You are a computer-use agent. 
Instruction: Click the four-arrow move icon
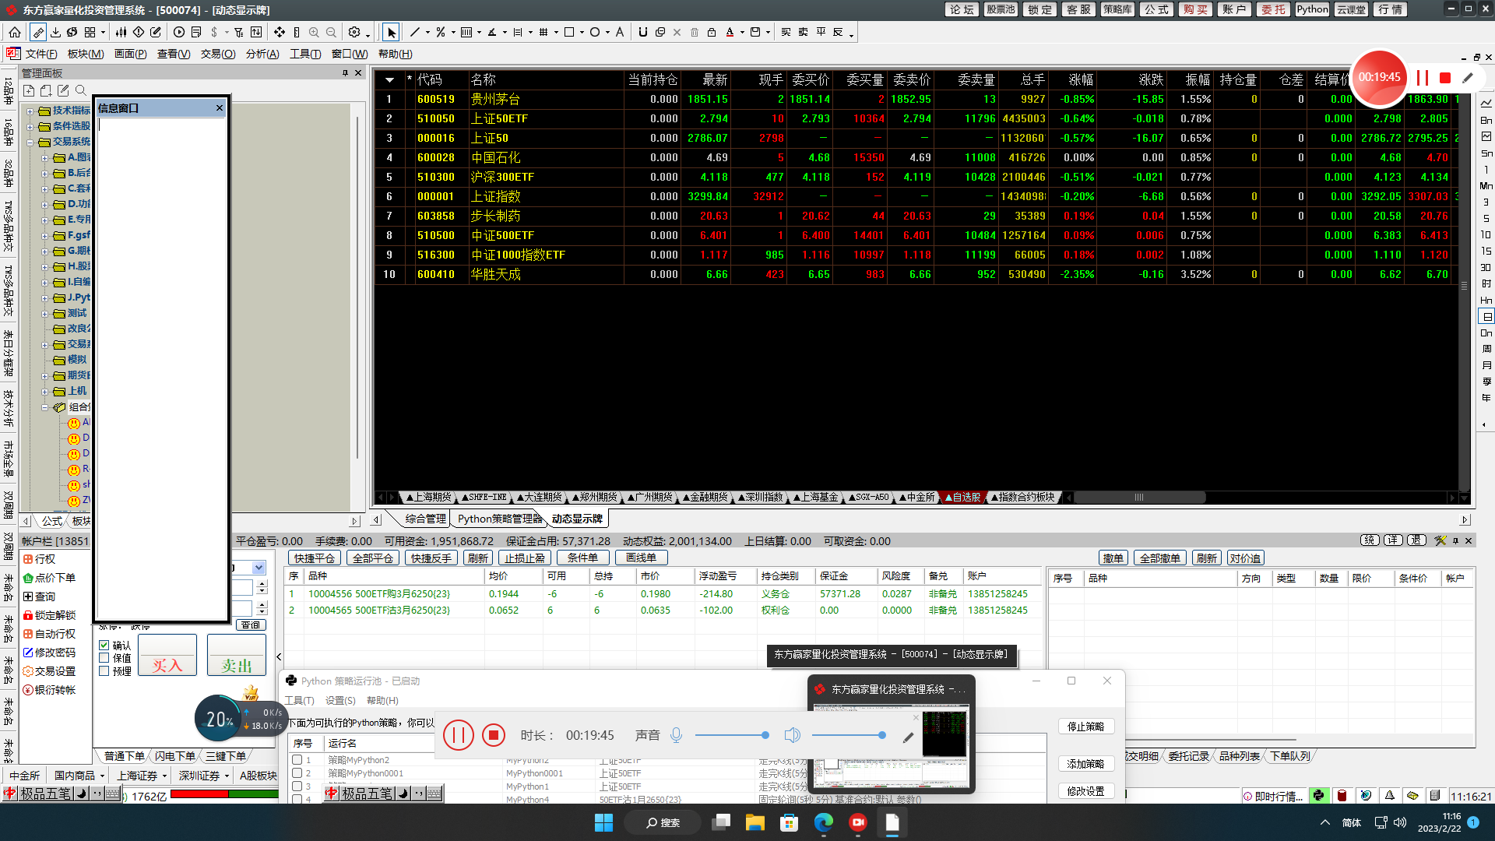pos(280,32)
